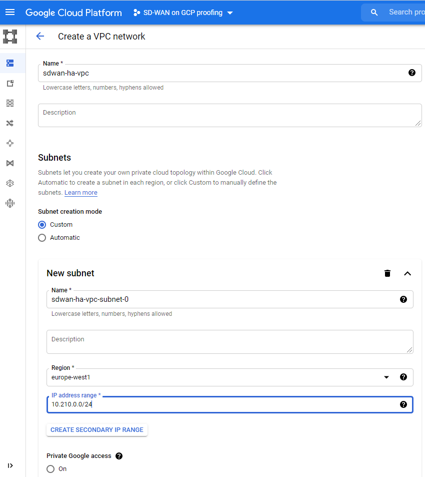Open the hamburger navigation menu

tap(10, 12)
